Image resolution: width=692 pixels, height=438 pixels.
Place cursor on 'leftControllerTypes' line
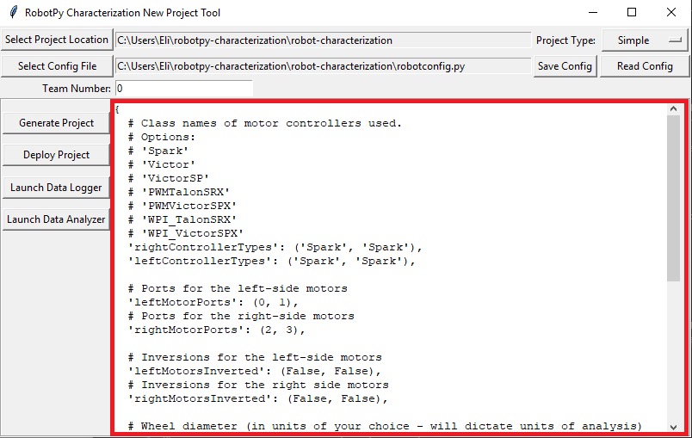click(x=271, y=261)
